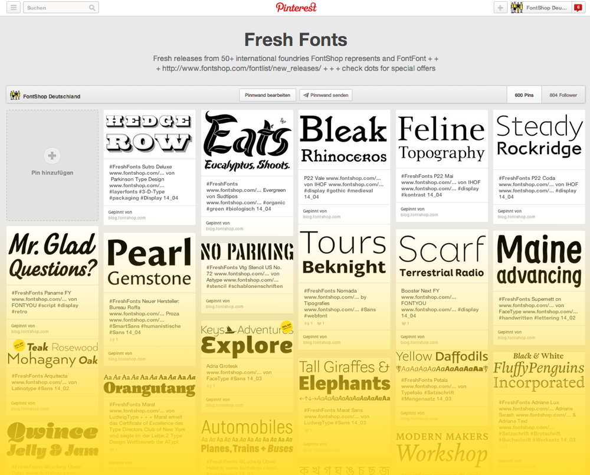Open the Pearl Gemstone pin image

pyautogui.click(x=149, y=263)
